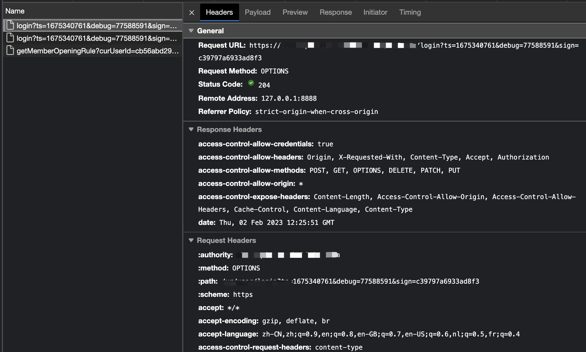The width and height of the screenshot is (586, 352).
Task: Click the access-control-expose-headers label
Action: click(254, 197)
